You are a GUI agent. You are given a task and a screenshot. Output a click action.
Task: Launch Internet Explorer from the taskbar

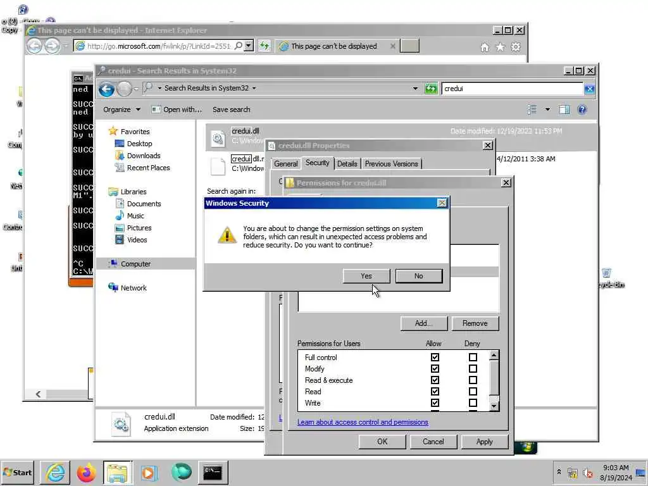[56, 472]
